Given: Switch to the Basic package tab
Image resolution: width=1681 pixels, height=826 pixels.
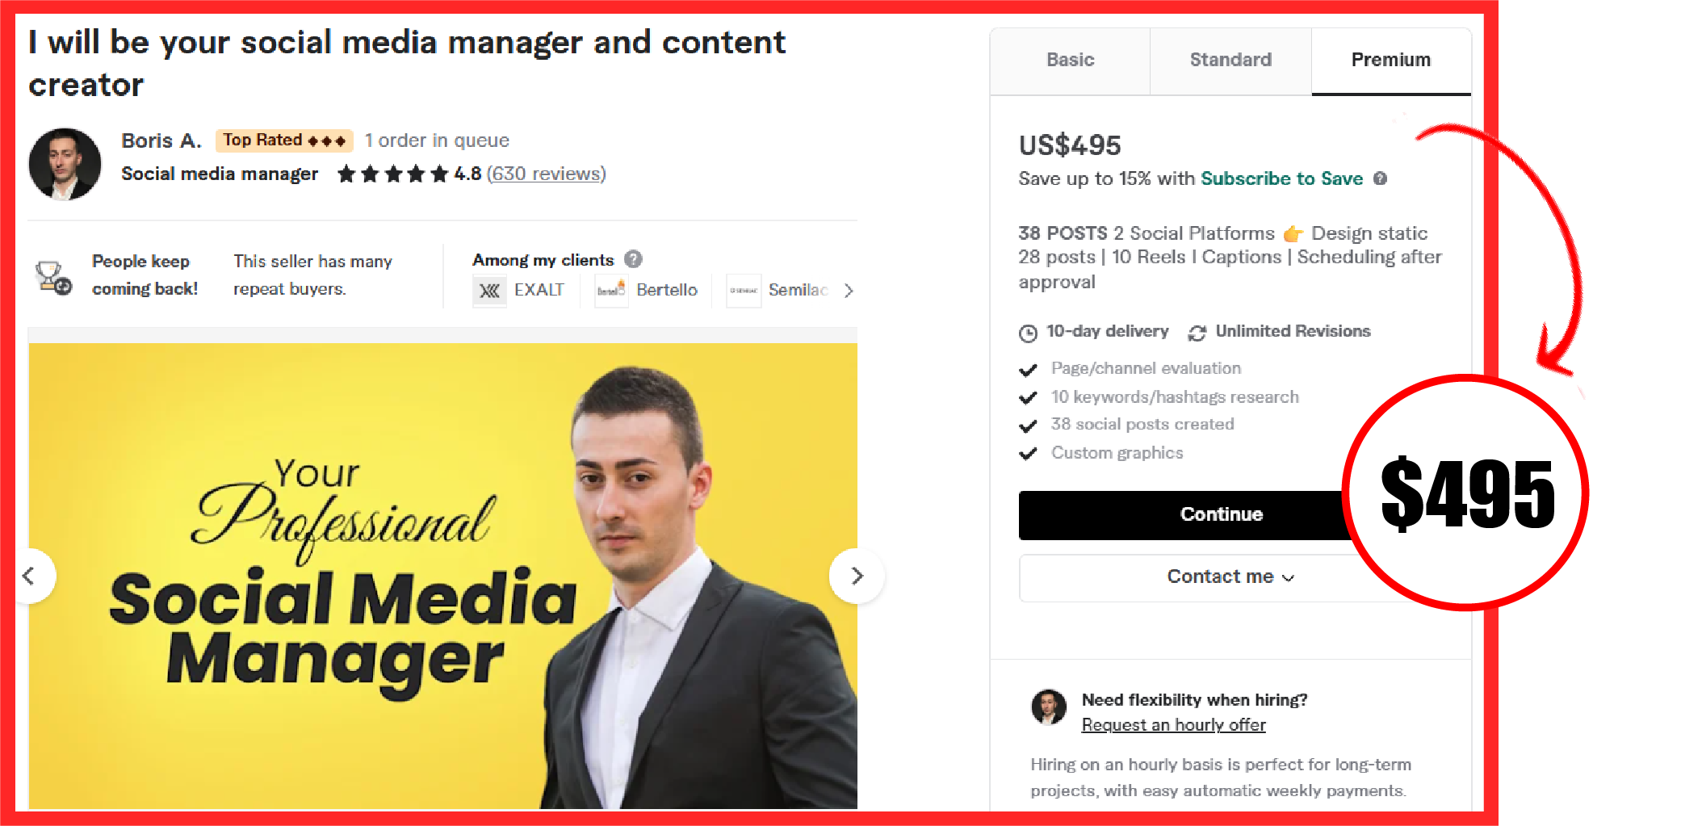Looking at the screenshot, I should [1070, 61].
